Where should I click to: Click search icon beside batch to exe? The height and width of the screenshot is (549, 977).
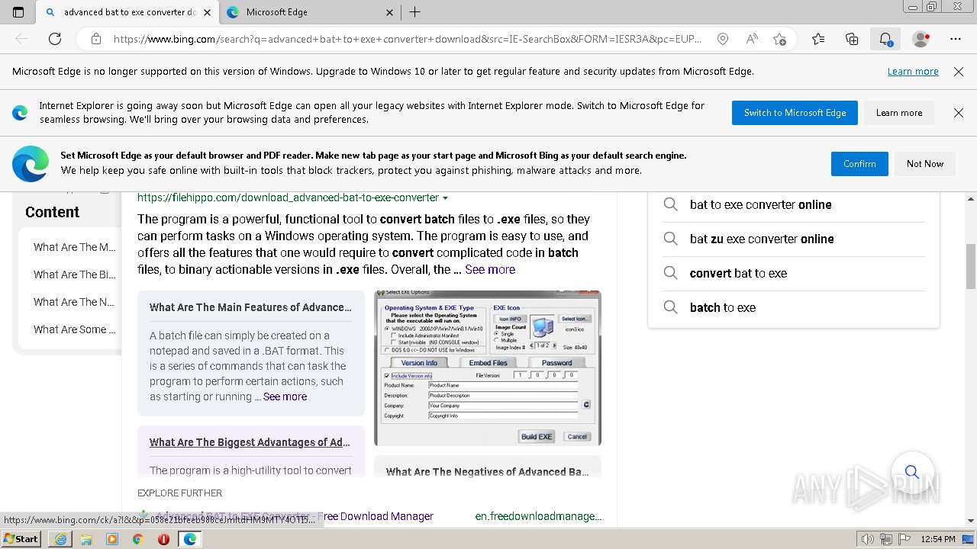[670, 307]
